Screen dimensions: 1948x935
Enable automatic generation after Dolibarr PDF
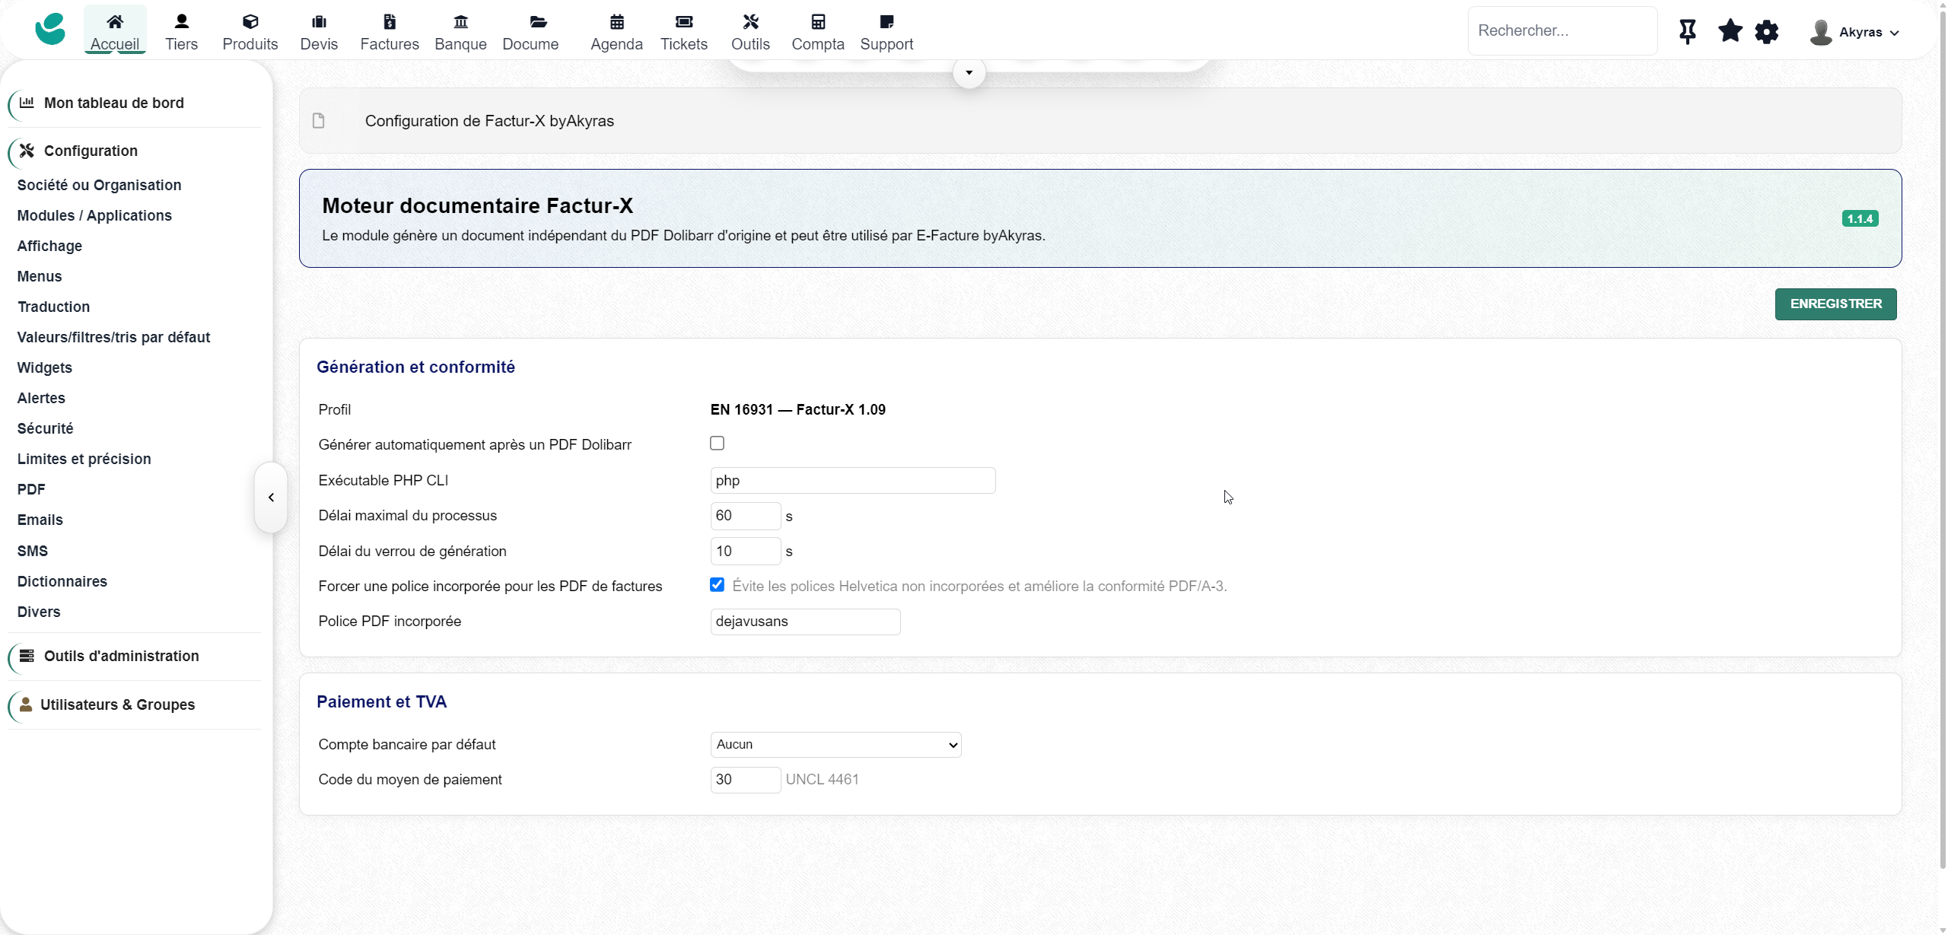[717, 444]
